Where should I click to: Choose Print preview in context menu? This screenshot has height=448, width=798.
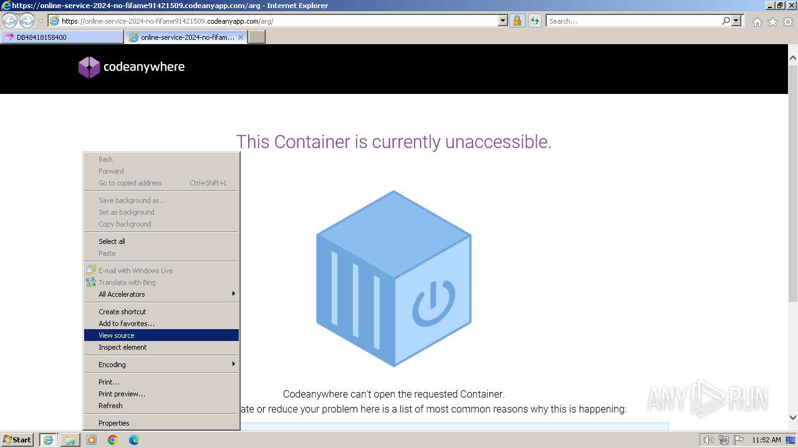coord(161,394)
